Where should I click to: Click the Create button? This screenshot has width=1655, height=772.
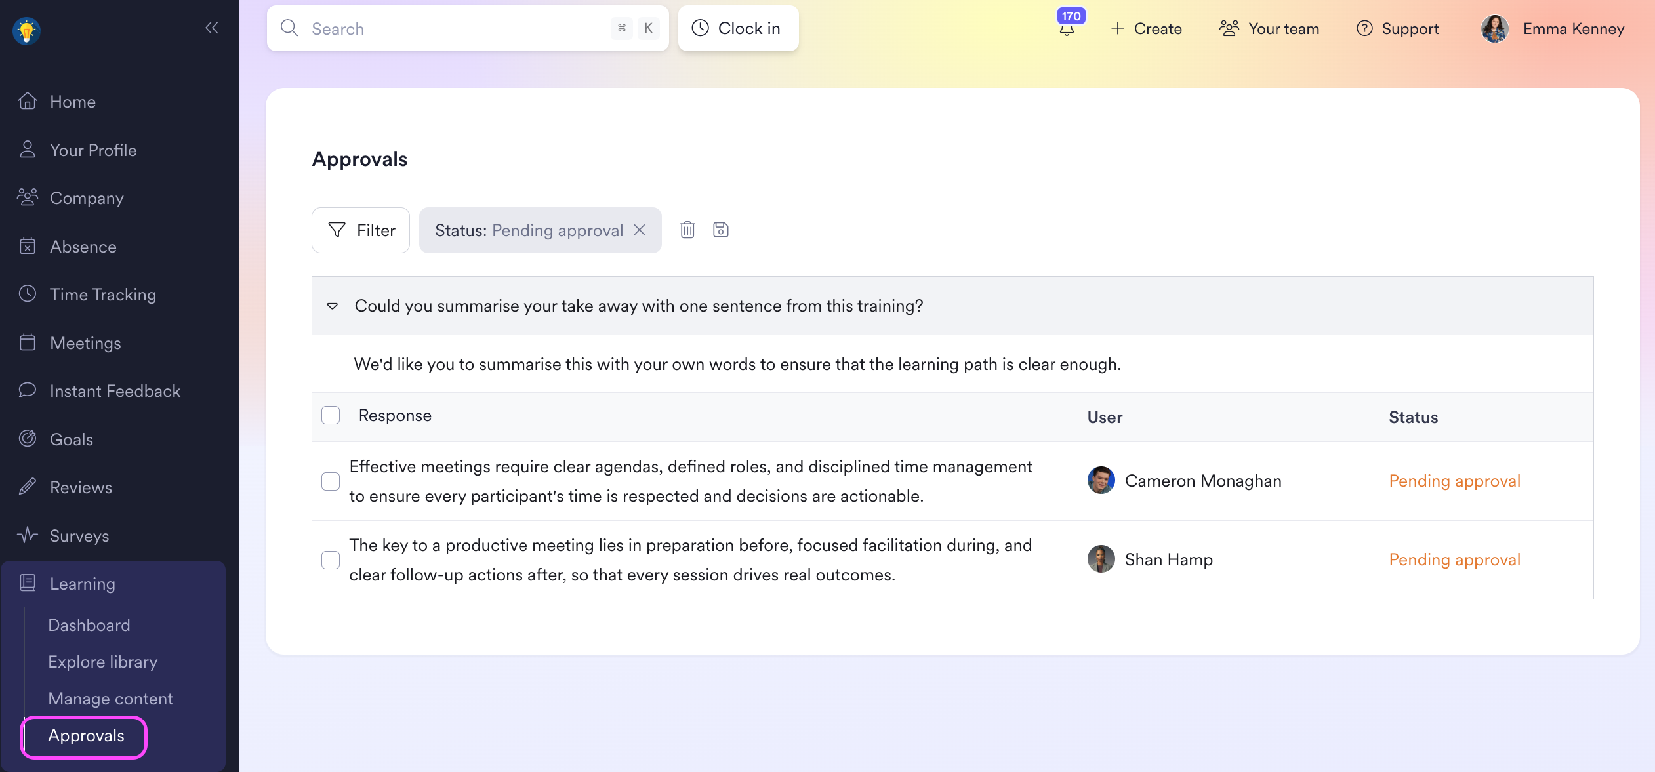(1146, 29)
